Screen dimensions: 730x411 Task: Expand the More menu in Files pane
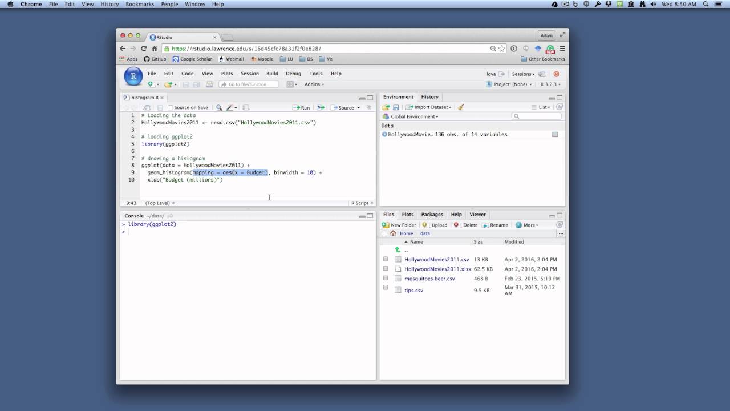(x=526, y=225)
